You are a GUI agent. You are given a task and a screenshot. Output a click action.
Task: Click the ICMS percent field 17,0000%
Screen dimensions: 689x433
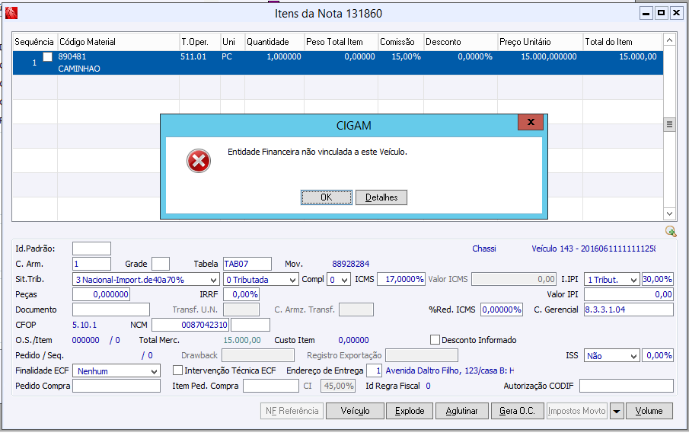(401, 280)
